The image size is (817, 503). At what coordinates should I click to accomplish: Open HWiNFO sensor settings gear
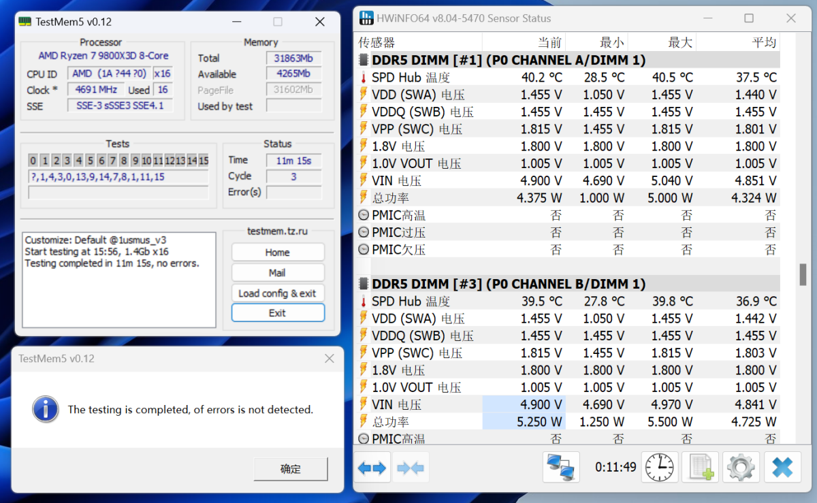tap(741, 468)
